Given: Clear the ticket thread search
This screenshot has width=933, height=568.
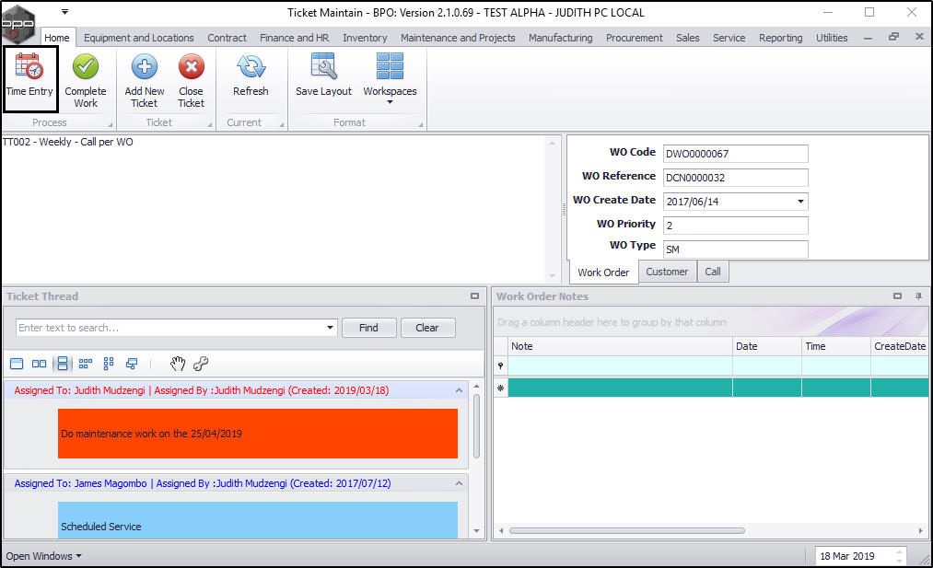Looking at the screenshot, I should pyautogui.click(x=427, y=328).
